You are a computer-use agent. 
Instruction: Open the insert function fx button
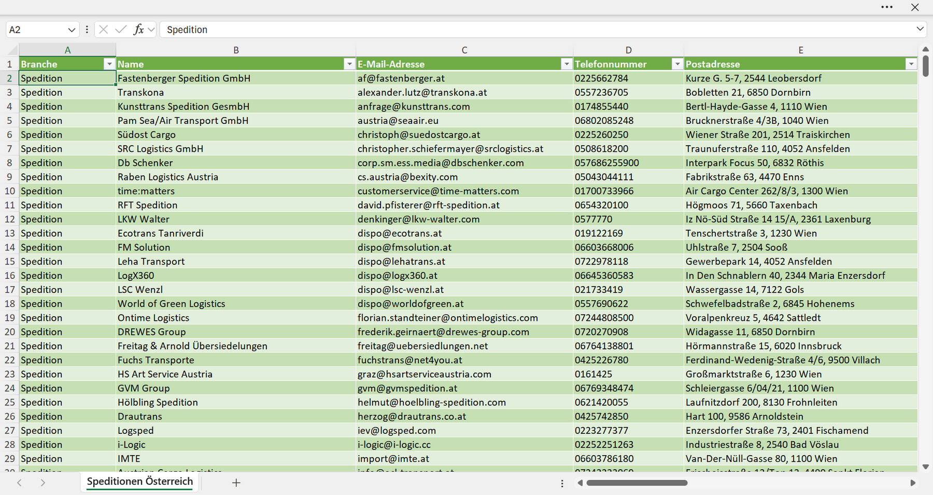pos(138,30)
